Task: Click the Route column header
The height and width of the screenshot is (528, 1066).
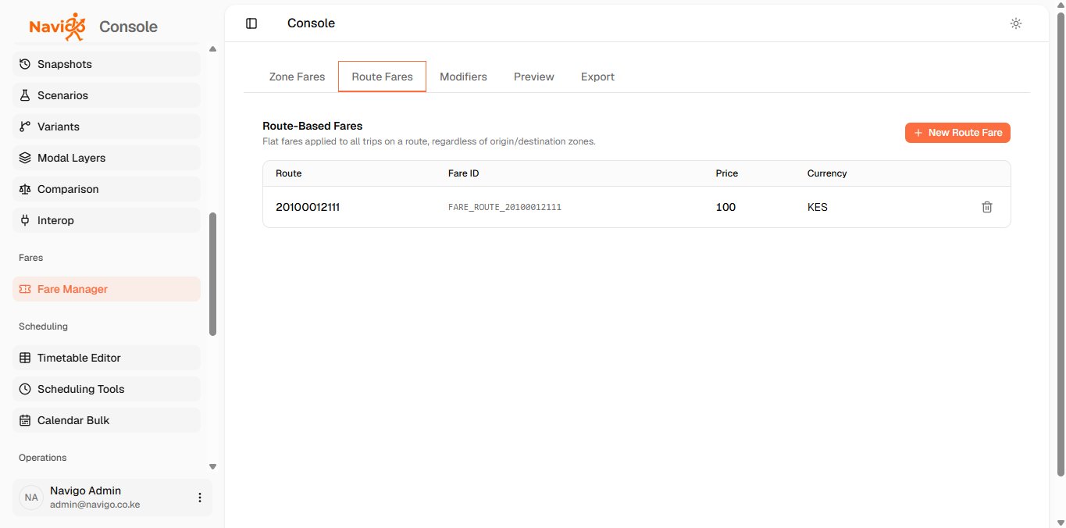Action: (x=289, y=173)
